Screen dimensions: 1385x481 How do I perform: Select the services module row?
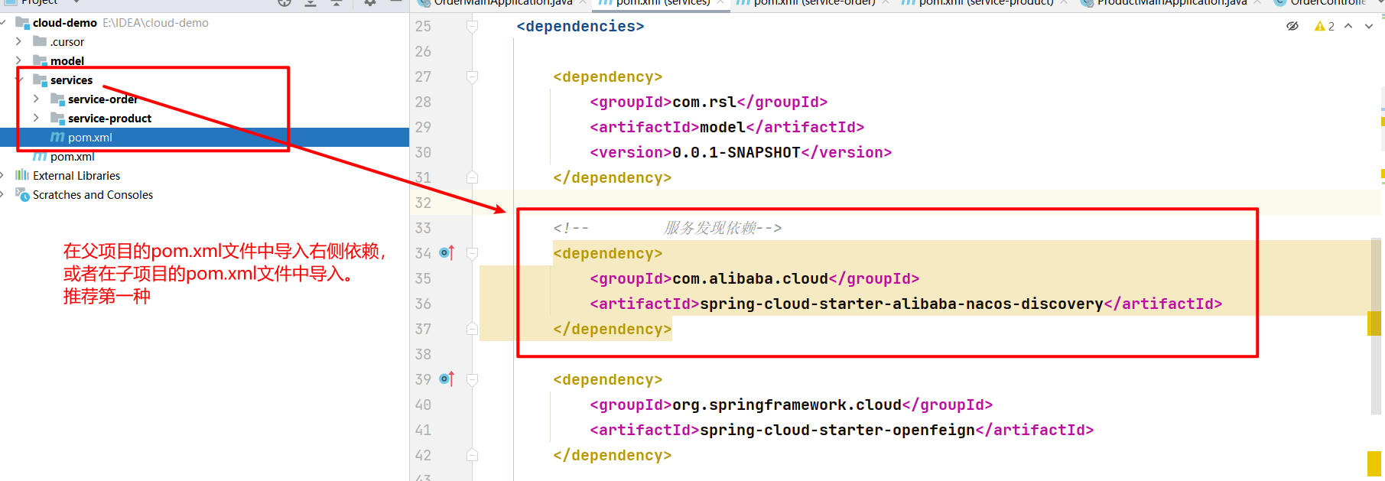coord(204,80)
